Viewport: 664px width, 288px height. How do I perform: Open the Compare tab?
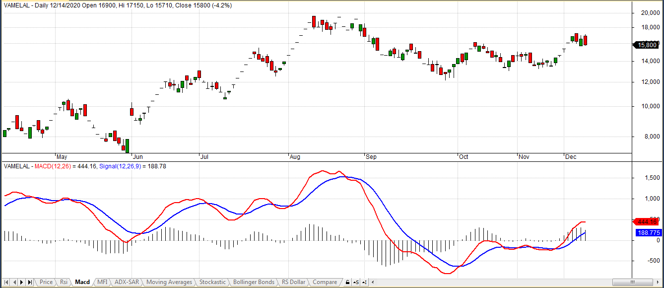[x=325, y=282]
